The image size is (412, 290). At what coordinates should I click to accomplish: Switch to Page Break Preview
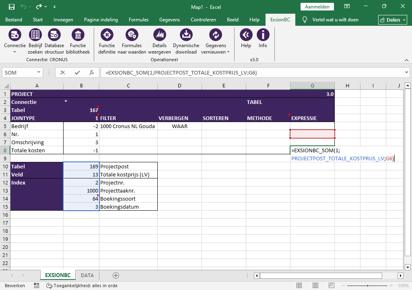332,286
